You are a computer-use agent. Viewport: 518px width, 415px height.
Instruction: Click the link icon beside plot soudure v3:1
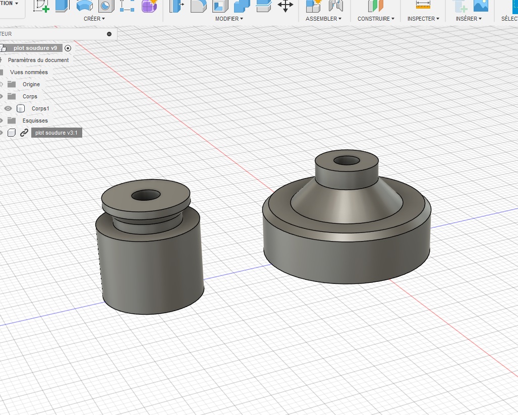click(x=24, y=133)
